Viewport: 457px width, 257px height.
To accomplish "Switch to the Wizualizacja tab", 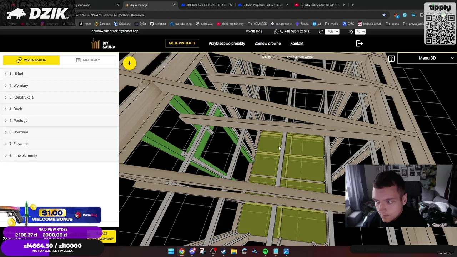I will pos(31,60).
